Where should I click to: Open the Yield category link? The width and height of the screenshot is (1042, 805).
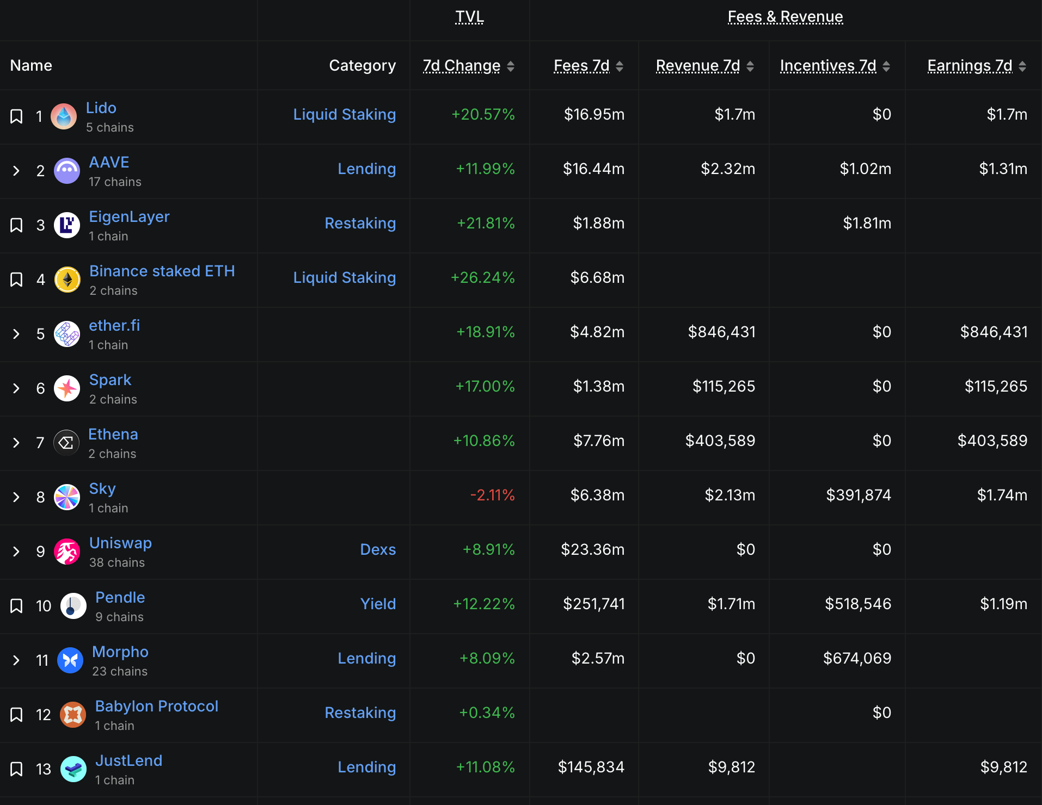point(378,604)
